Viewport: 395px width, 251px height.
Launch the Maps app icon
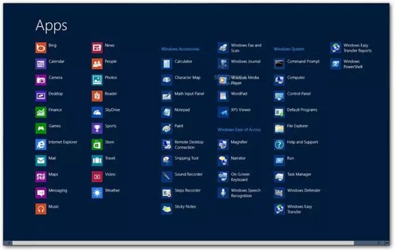tap(41, 177)
